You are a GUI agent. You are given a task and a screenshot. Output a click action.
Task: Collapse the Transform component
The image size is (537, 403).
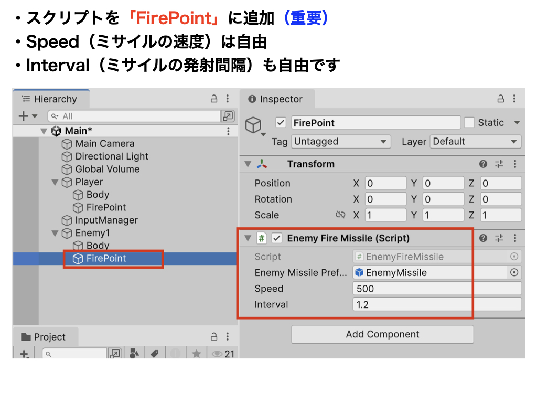pos(248,164)
